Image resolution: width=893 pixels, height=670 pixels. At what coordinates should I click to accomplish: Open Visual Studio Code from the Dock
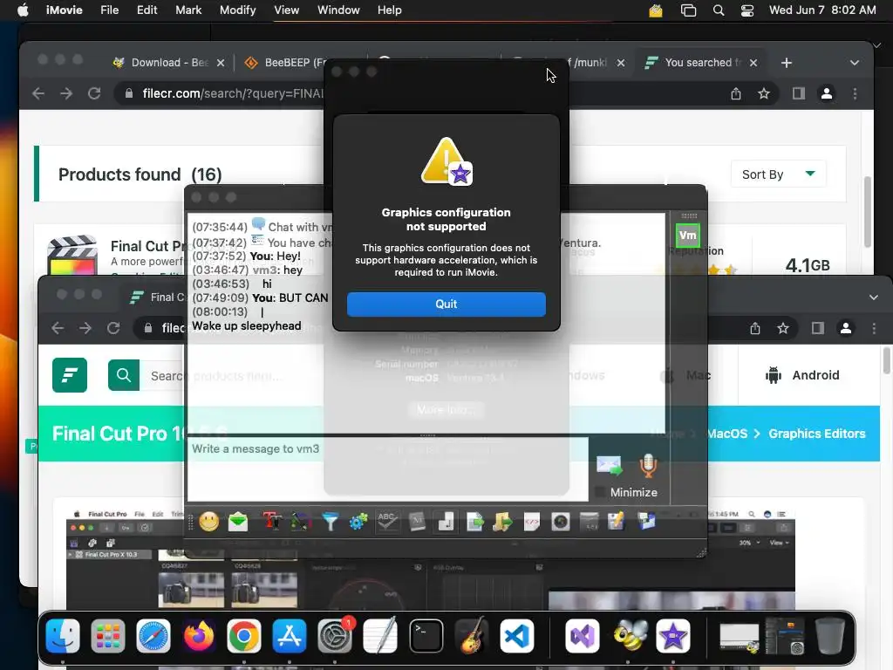coord(517,636)
